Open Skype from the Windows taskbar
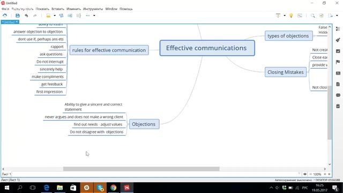This screenshot has height=193, width=343. click(100, 188)
